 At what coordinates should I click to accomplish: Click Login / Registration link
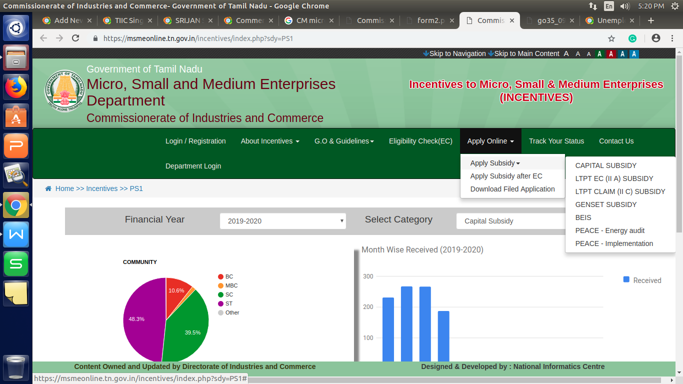pos(195,141)
